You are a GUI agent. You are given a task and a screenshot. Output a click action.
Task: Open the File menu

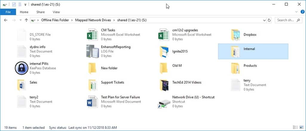pyautogui.click(x=8, y=12)
